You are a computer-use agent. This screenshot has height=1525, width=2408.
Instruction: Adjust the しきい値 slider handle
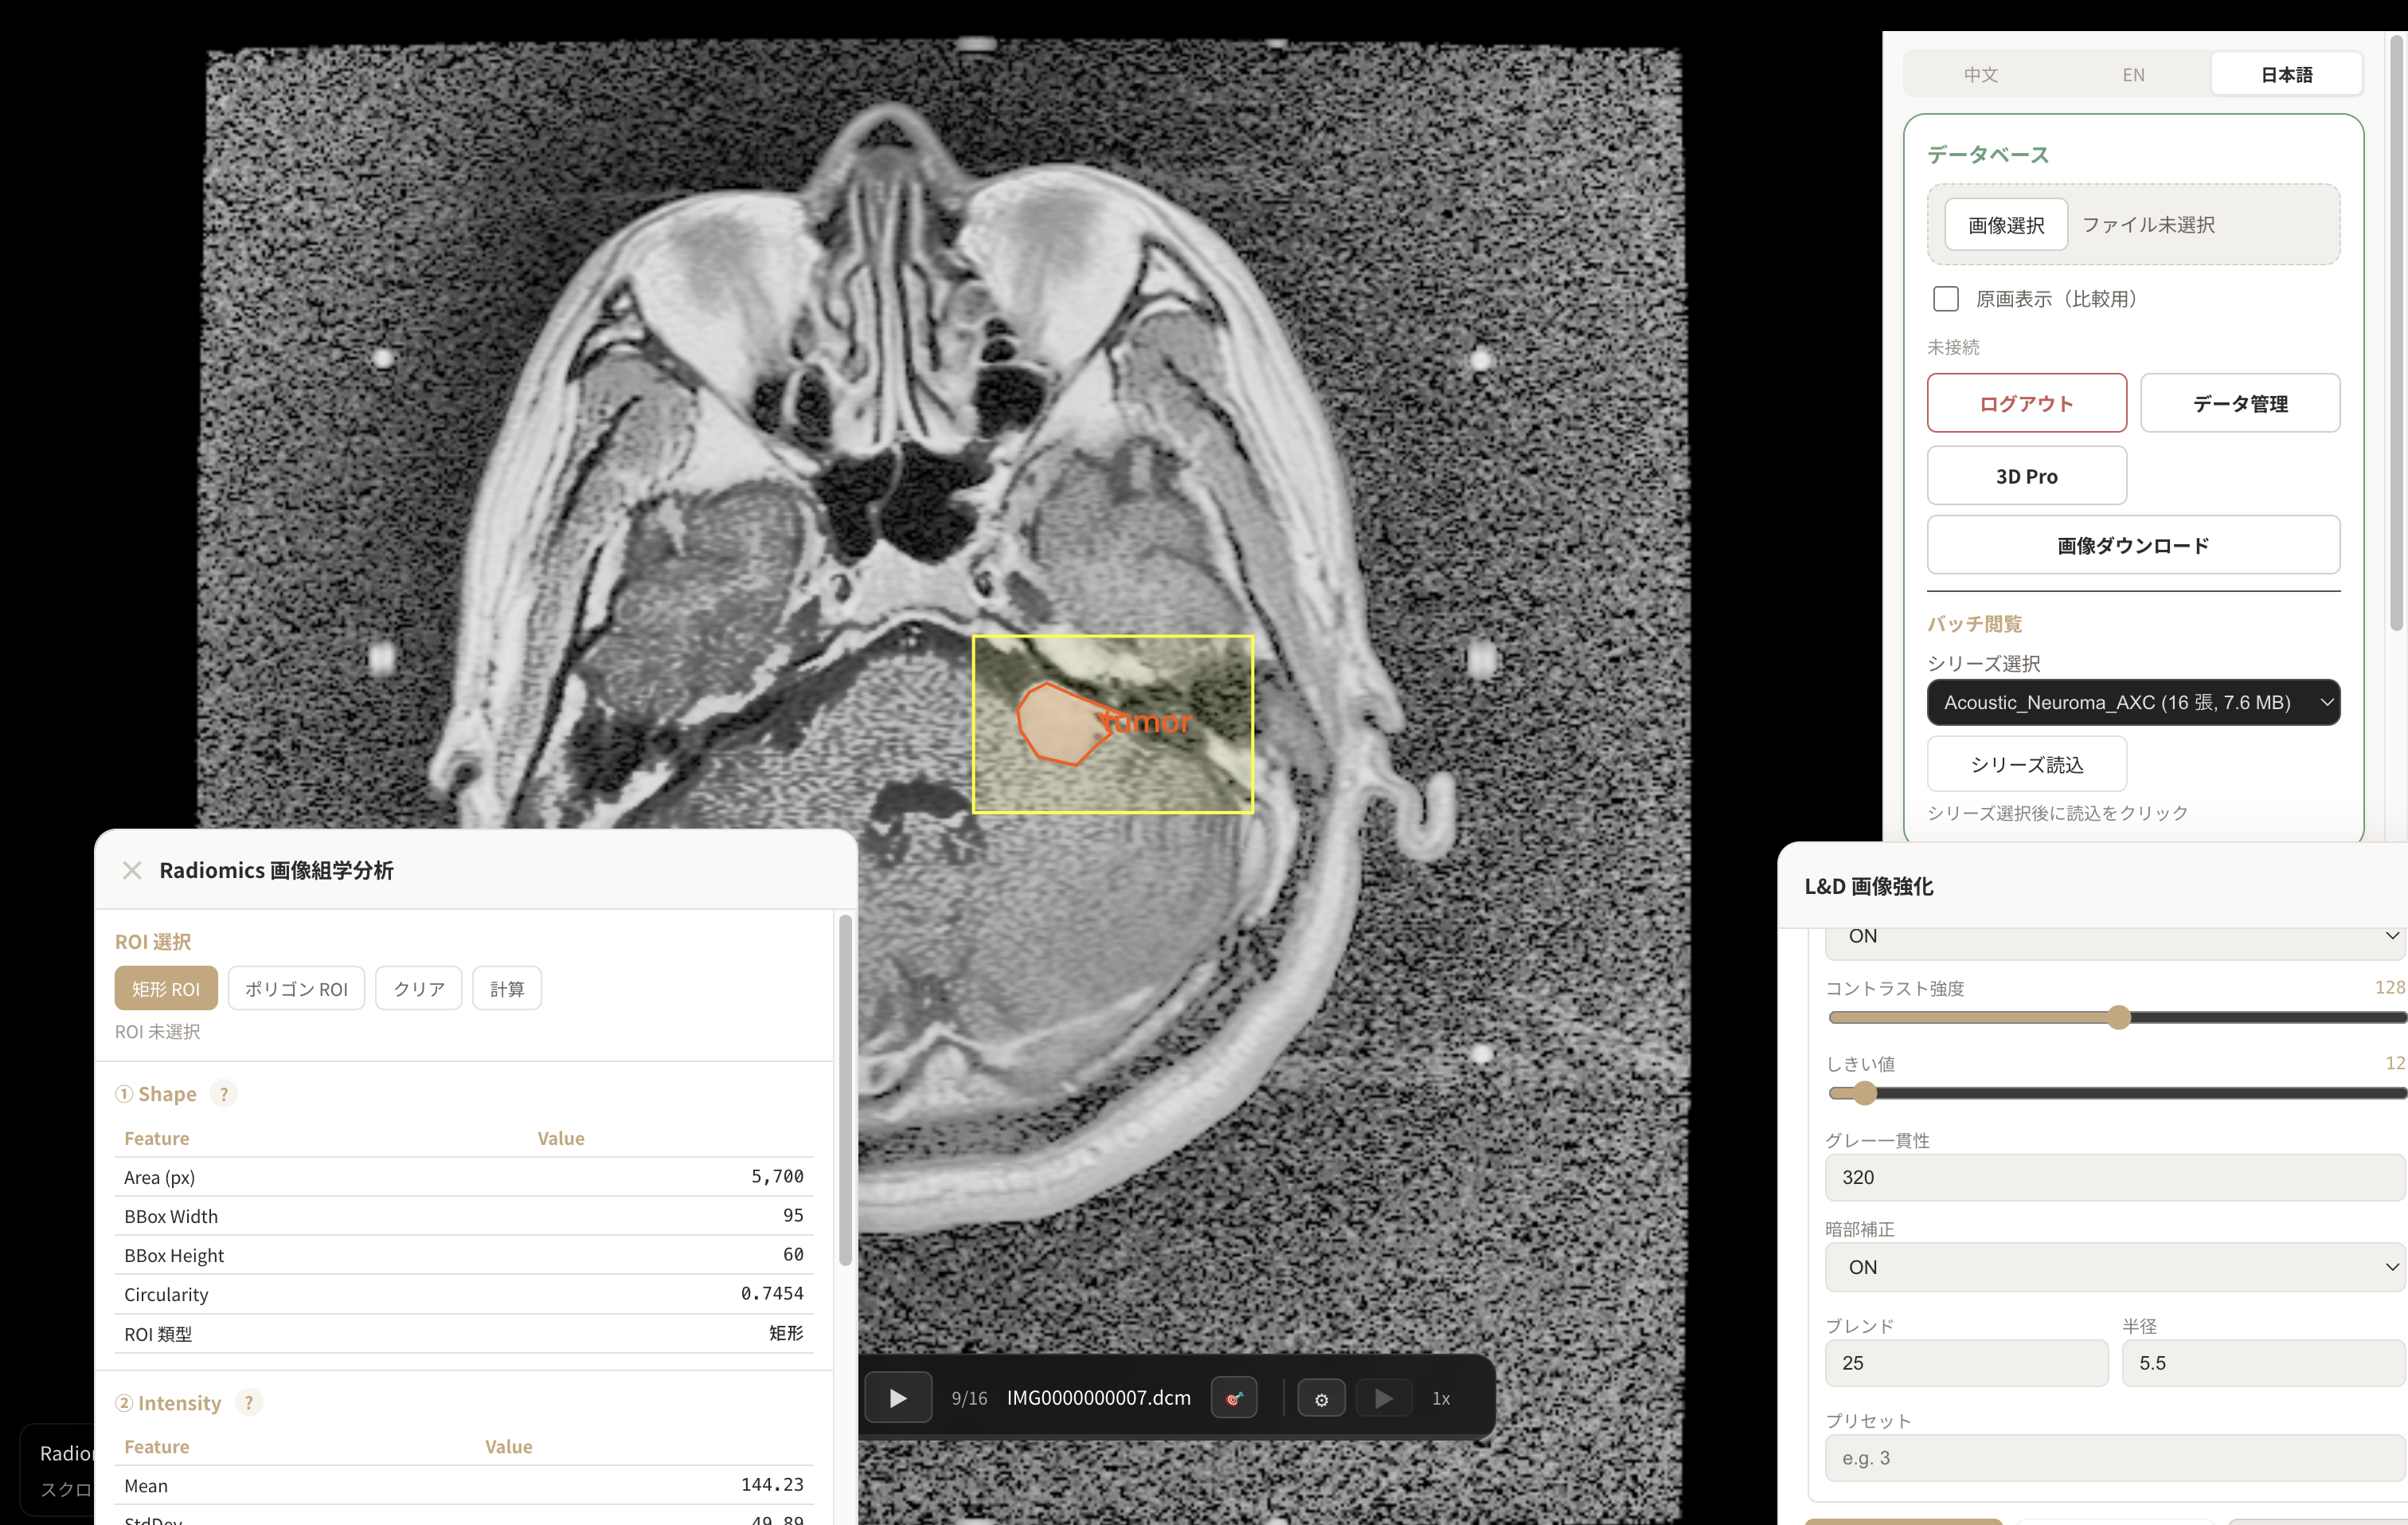click(x=1864, y=1092)
